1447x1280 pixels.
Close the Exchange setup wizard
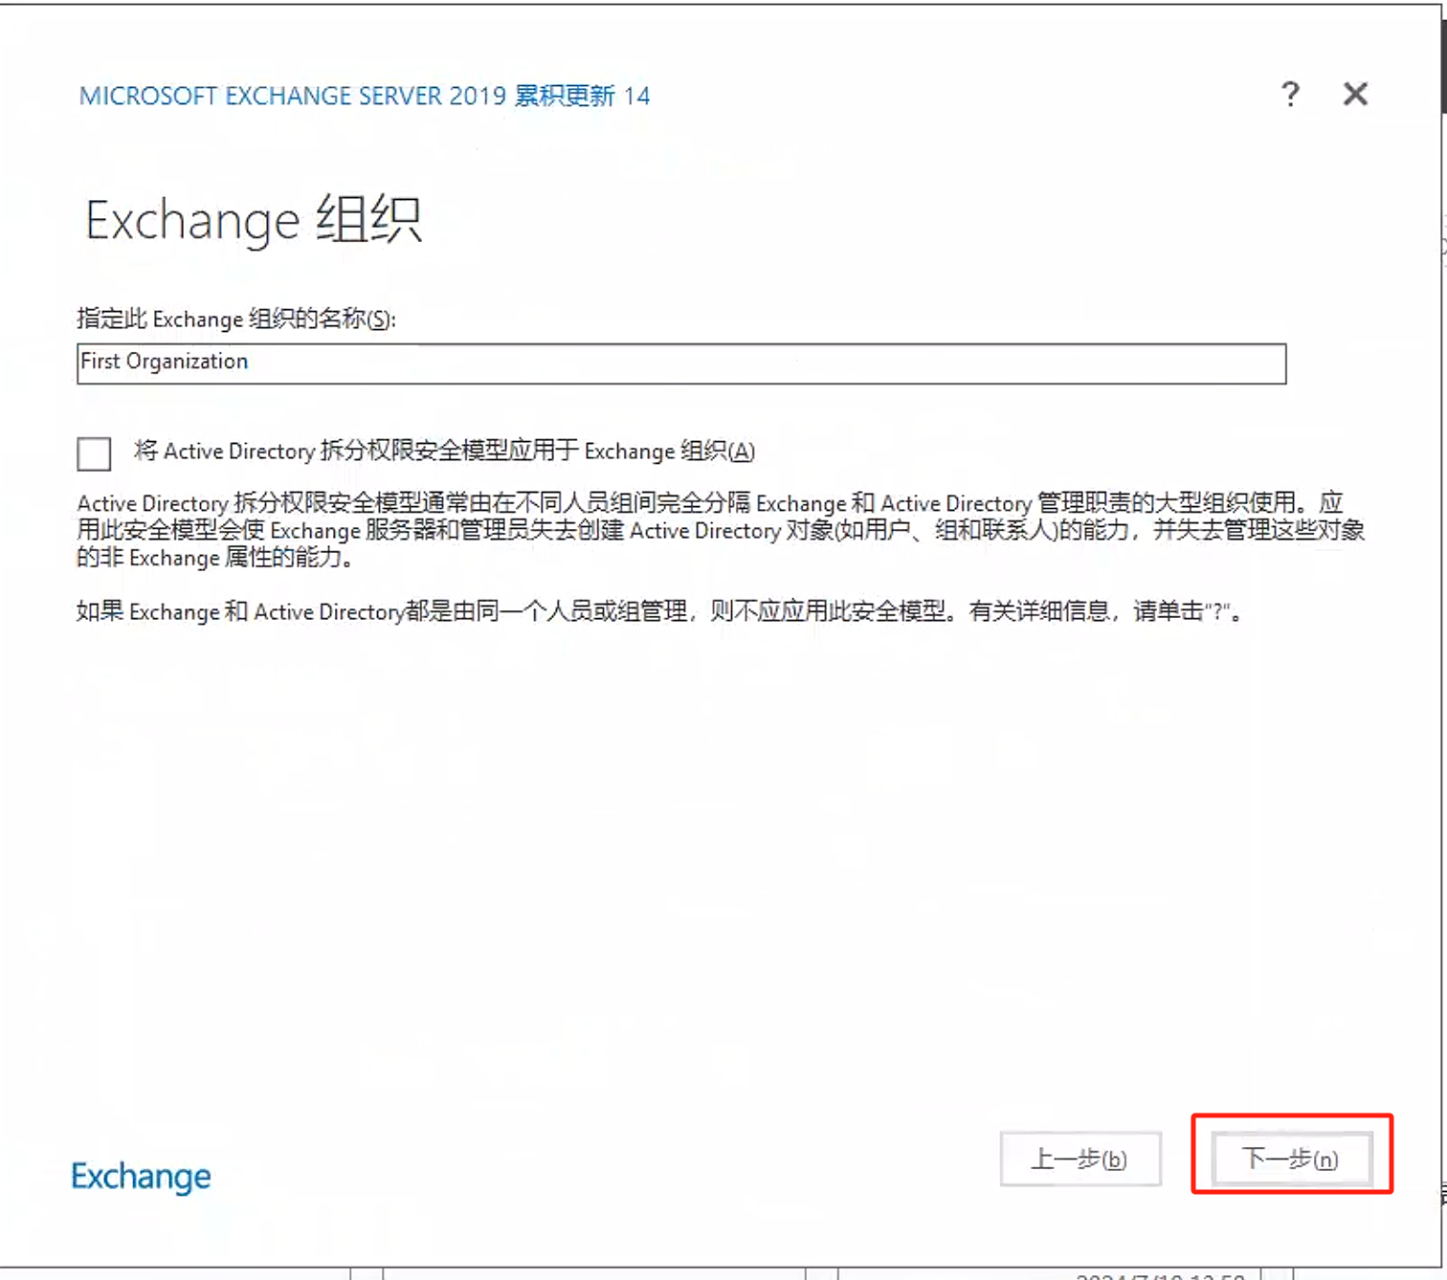[1355, 94]
